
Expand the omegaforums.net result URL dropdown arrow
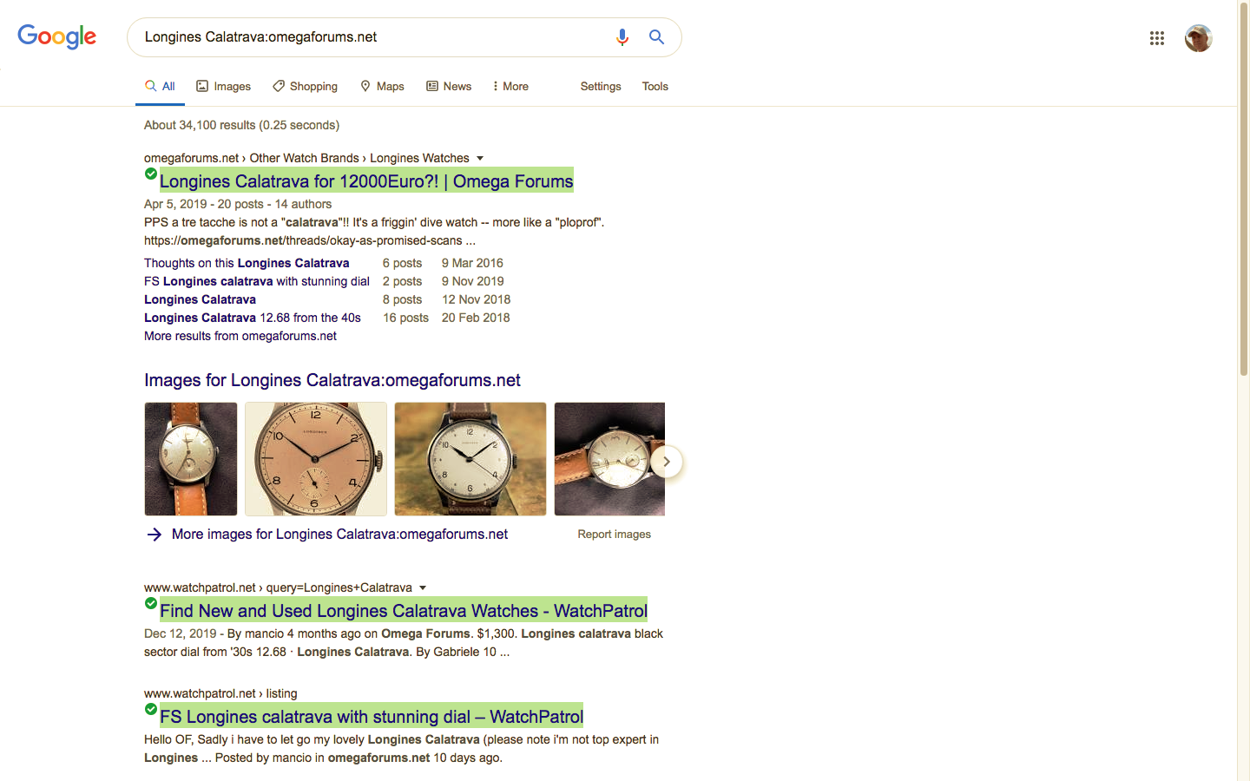click(x=480, y=158)
